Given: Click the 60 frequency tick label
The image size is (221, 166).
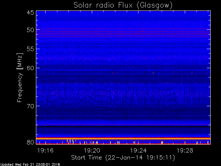Looking at the screenshot, I should pos(30,68).
